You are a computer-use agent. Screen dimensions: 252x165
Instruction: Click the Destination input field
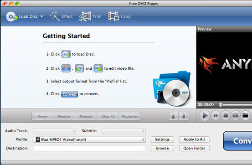[89, 148]
